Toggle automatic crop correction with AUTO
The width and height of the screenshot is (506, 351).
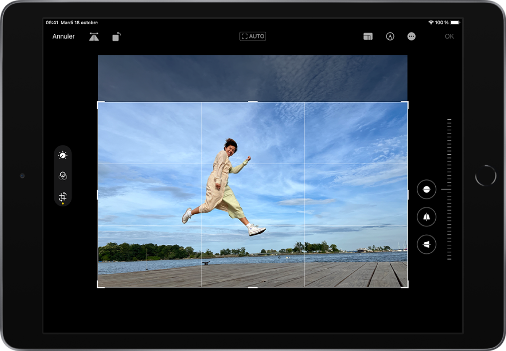(252, 36)
